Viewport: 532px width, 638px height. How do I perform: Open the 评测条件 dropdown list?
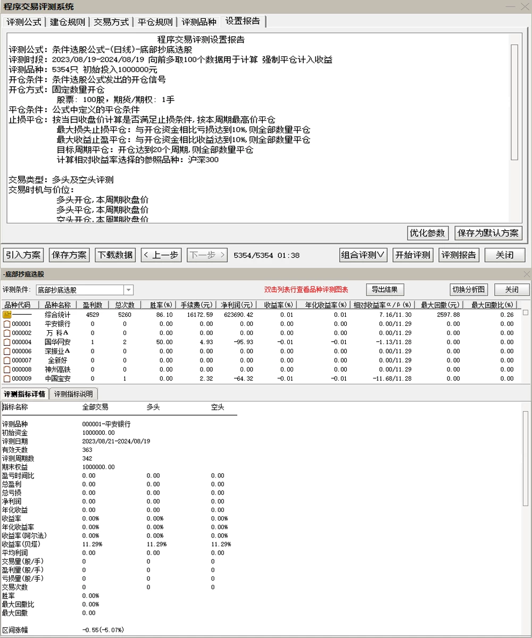click(128, 290)
